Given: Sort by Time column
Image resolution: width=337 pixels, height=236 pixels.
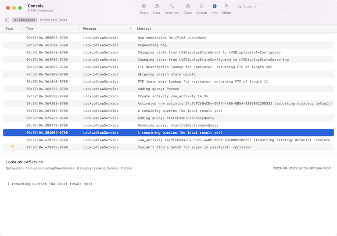Looking at the screenshot, I should click(30, 29).
